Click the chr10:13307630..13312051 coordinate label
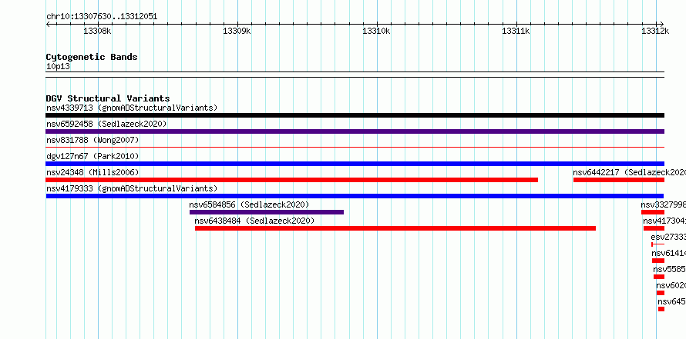Screen dimensions: 686x339 click(x=102, y=17)
